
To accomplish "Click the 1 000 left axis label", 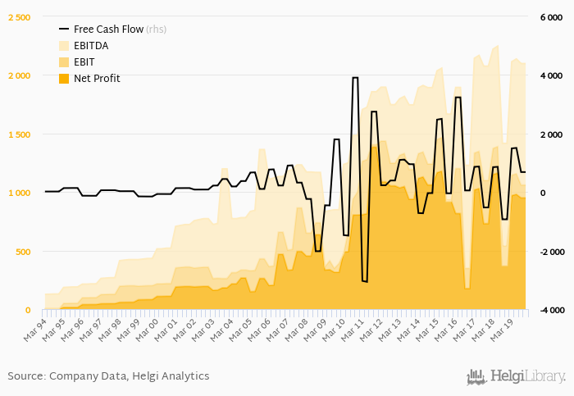I will [19, 193].
